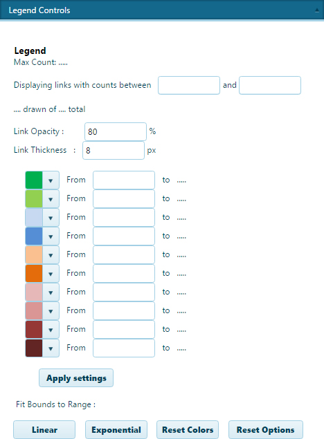324x439 pixels.
Task: Choose the peach color swatch
Action: pos(34,255)
